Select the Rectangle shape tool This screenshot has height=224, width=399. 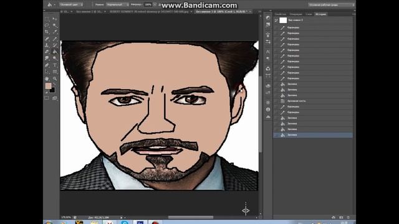pos(55,72)
